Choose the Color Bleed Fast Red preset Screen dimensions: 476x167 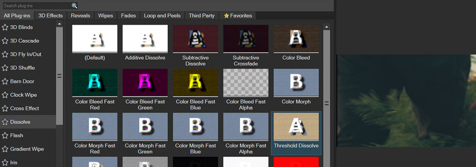(x=95, y=82)
